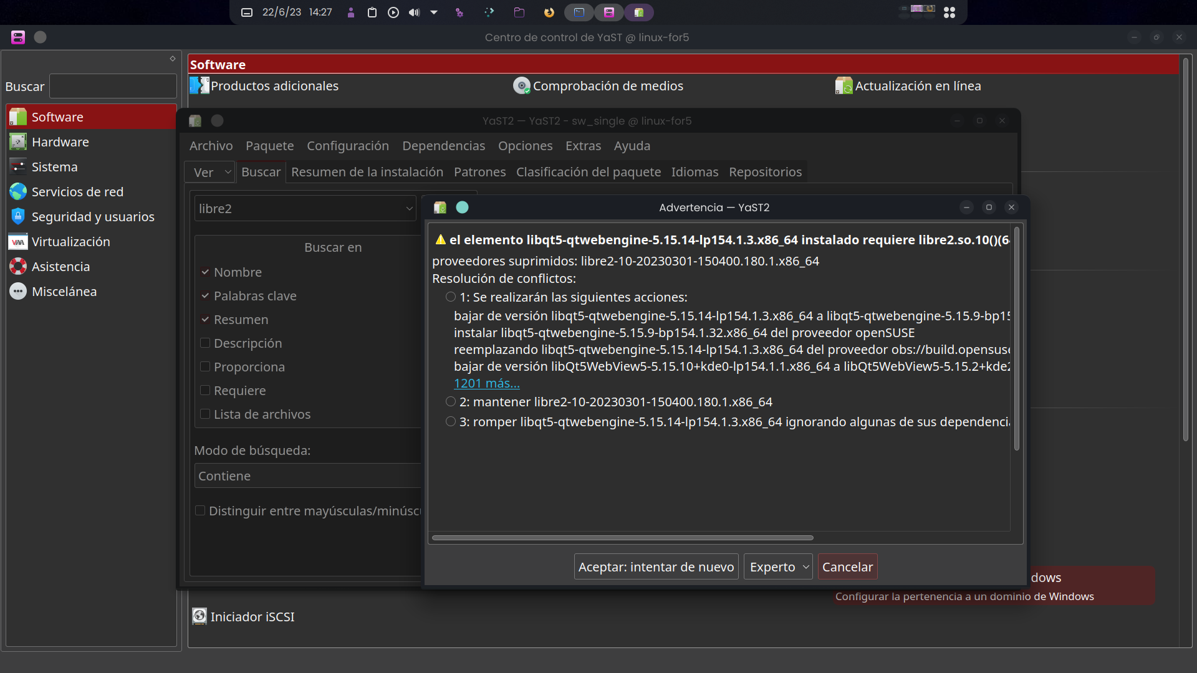Open the Ayuda menu
The height and width of the screenshot is (673, 1197).
[632, 146]
